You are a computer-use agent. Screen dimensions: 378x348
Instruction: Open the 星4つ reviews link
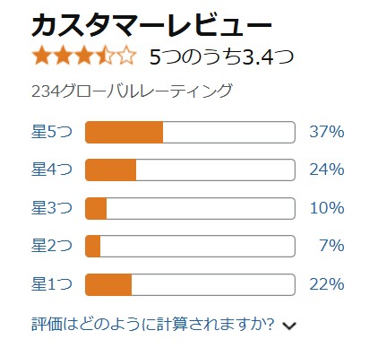(x=52, y=170)
